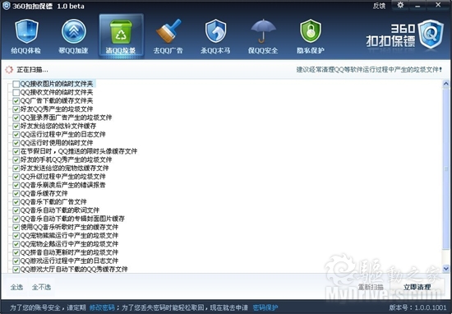Click 全选 to select all items
This screenshot has width=452, height=314.
[x=16, y=287]
